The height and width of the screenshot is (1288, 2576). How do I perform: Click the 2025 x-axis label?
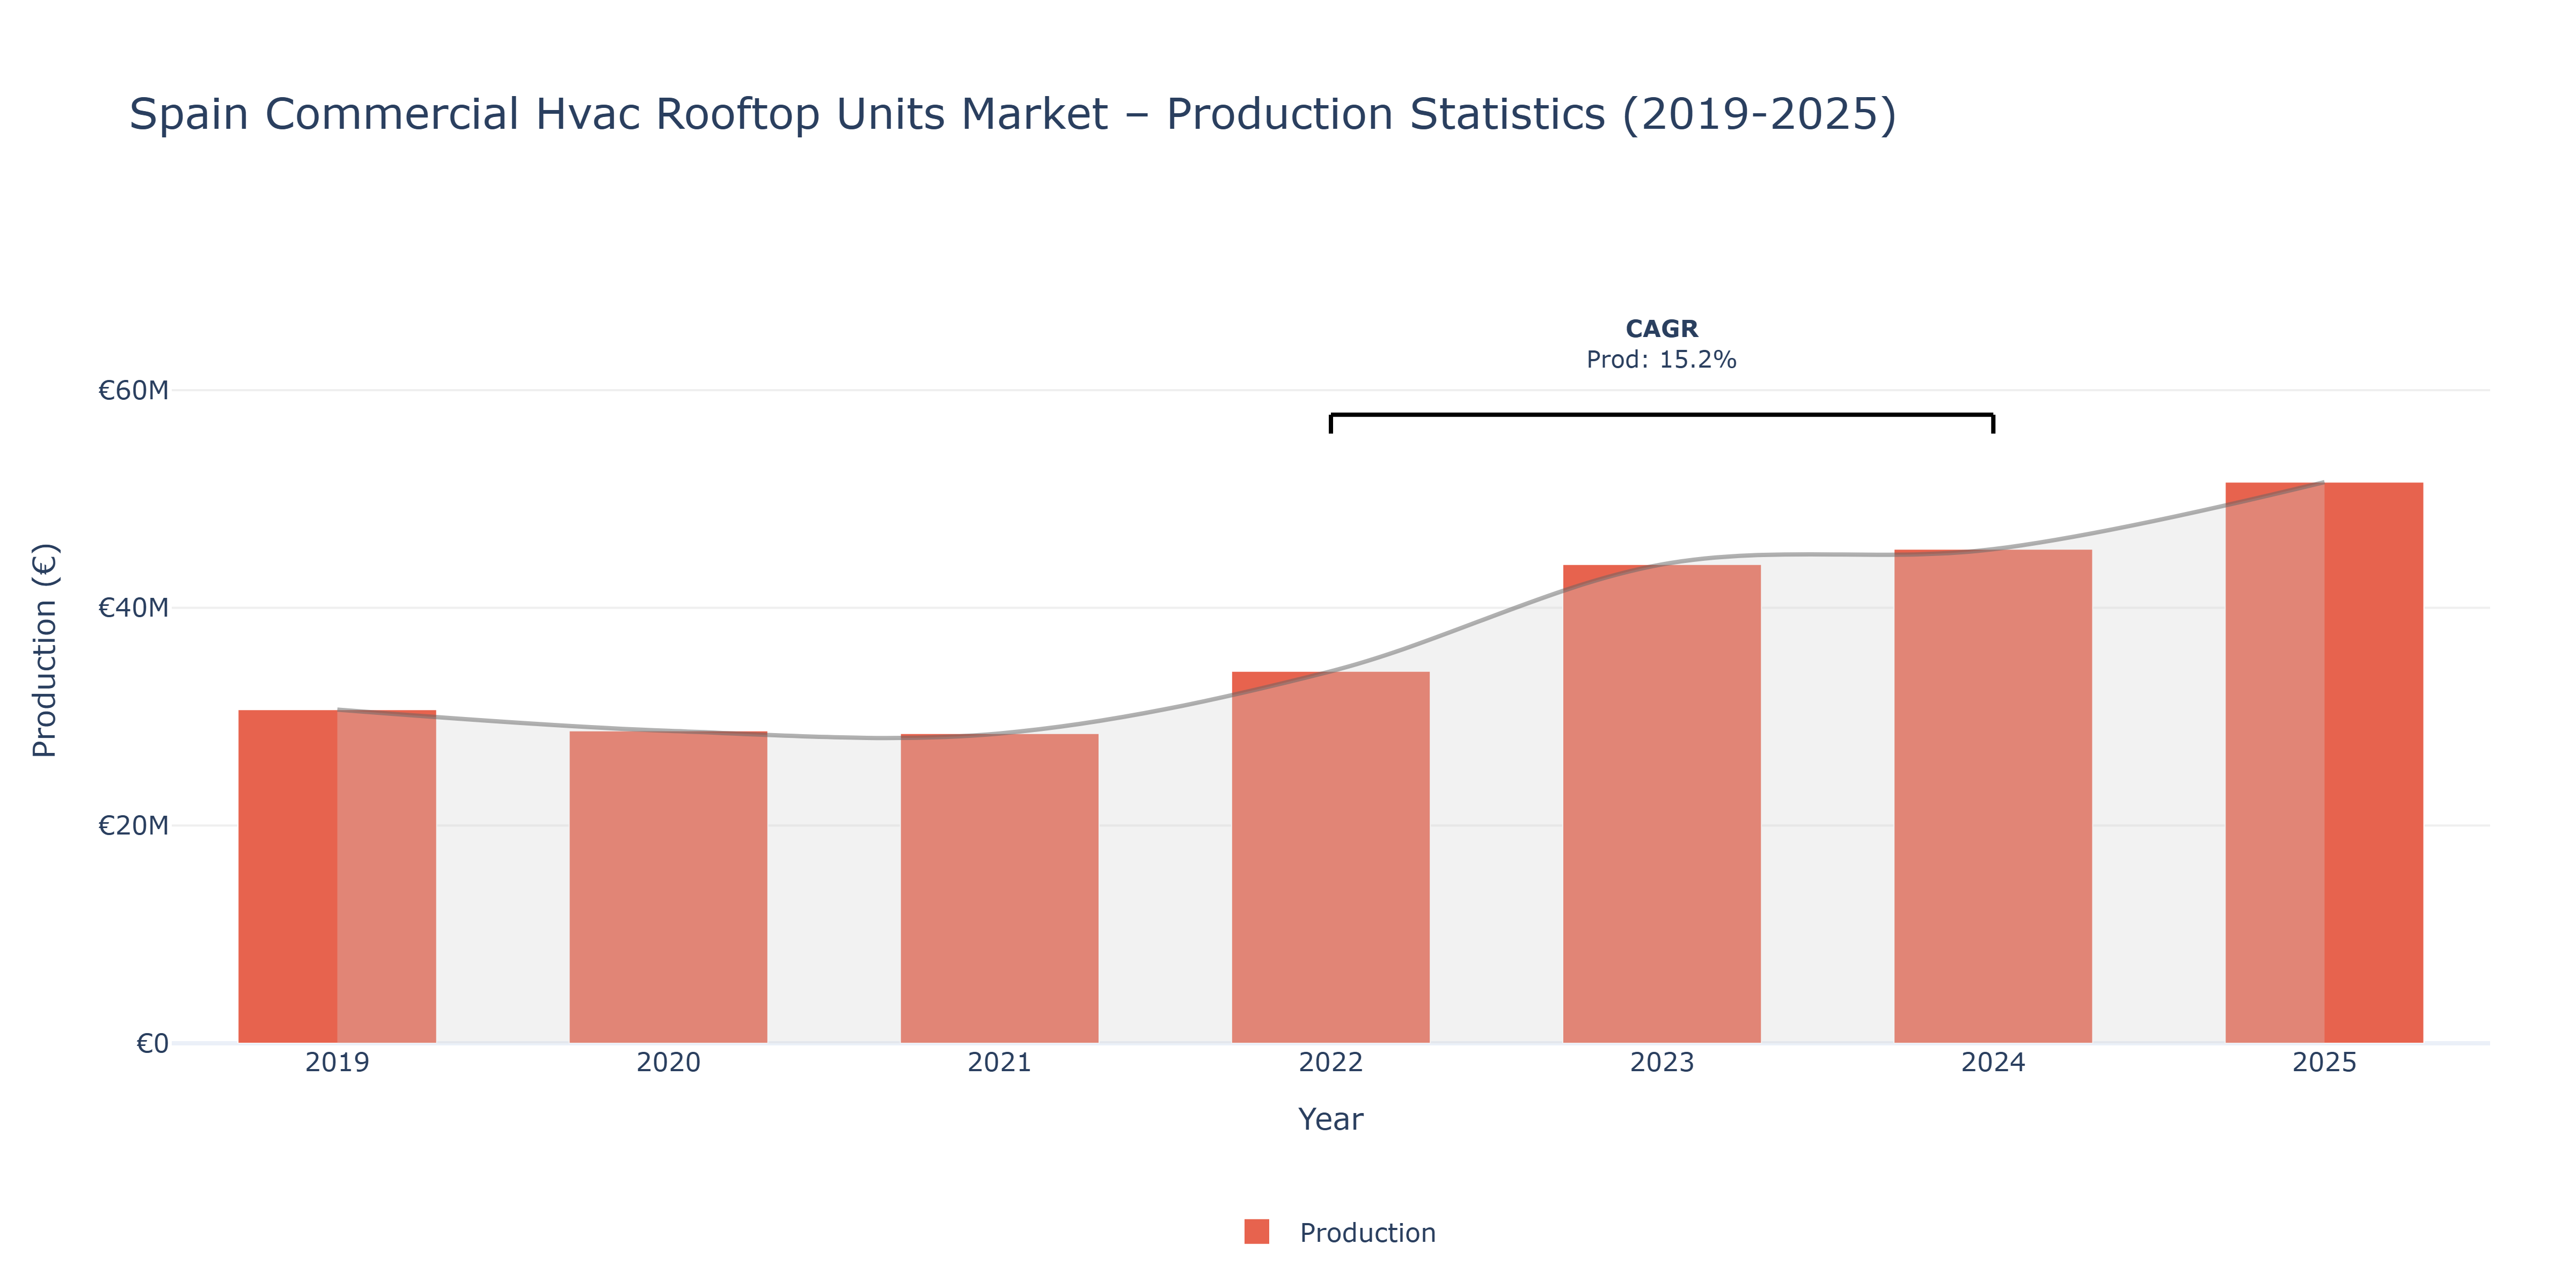2324,1062
